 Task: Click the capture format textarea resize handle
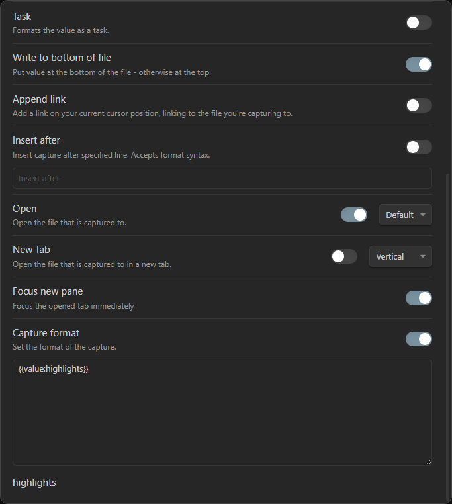click(428, 462)
